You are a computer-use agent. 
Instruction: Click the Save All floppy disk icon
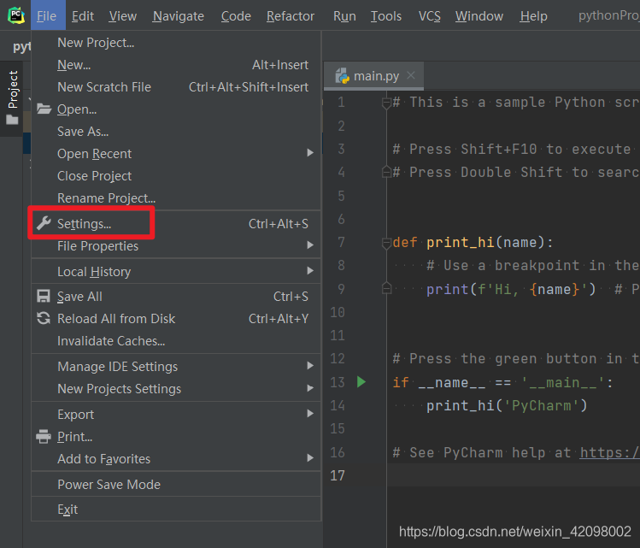(44, 296)
